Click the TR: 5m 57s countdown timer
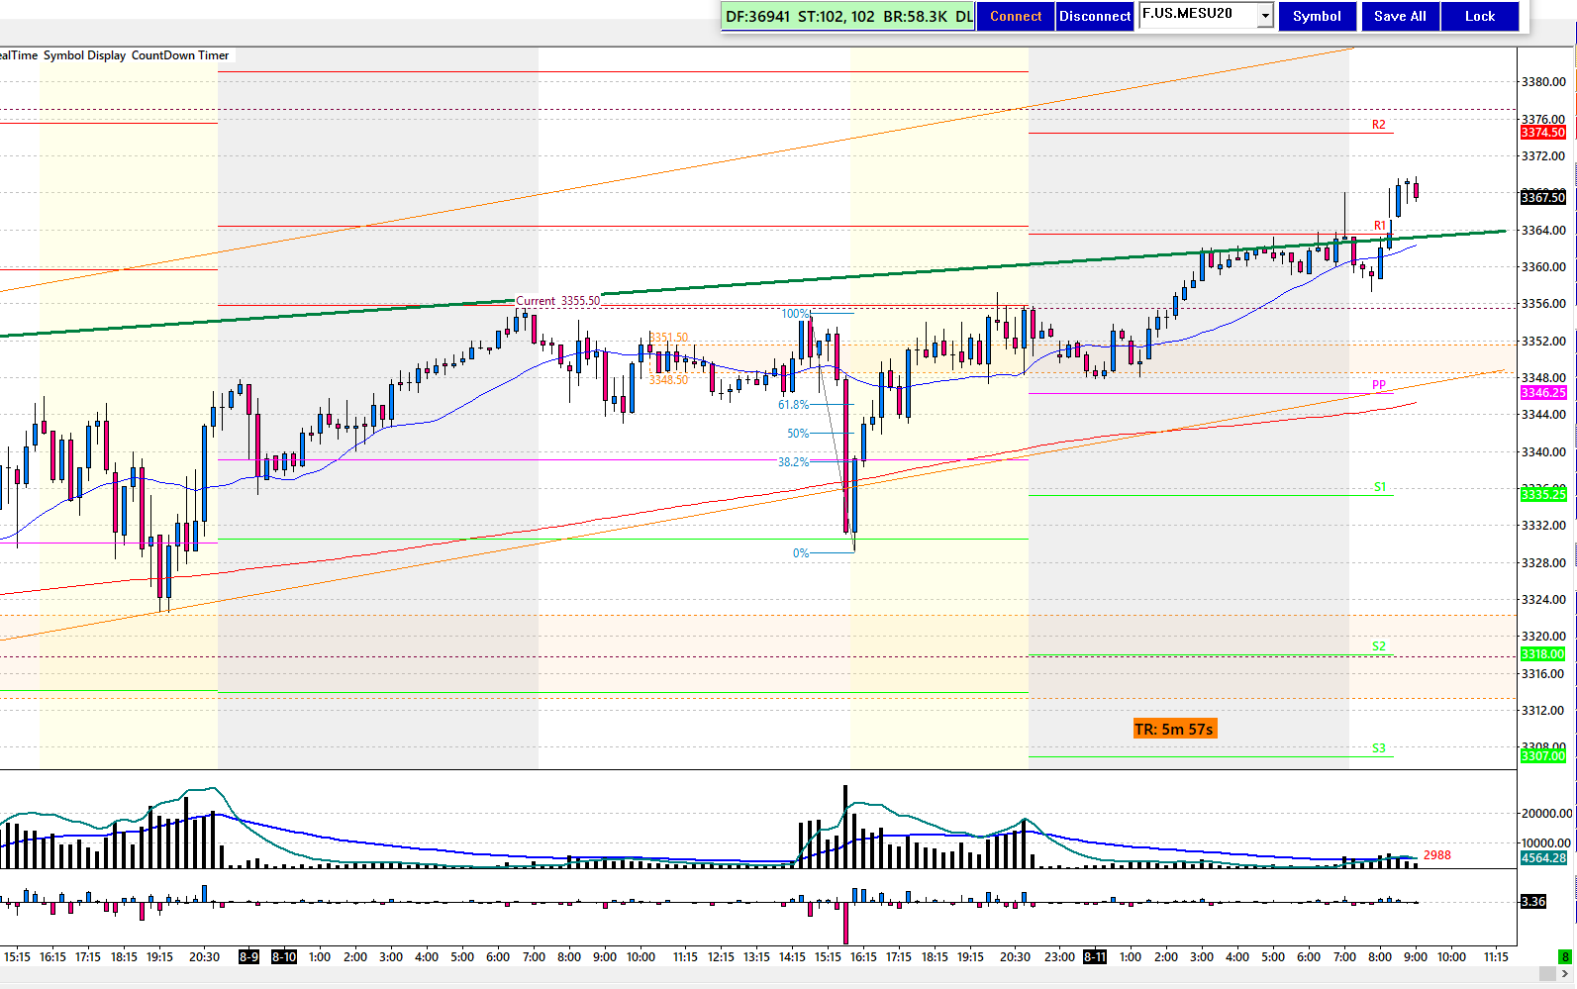The height and width of the screenshot is (989, 1577). click(1174, 729)
